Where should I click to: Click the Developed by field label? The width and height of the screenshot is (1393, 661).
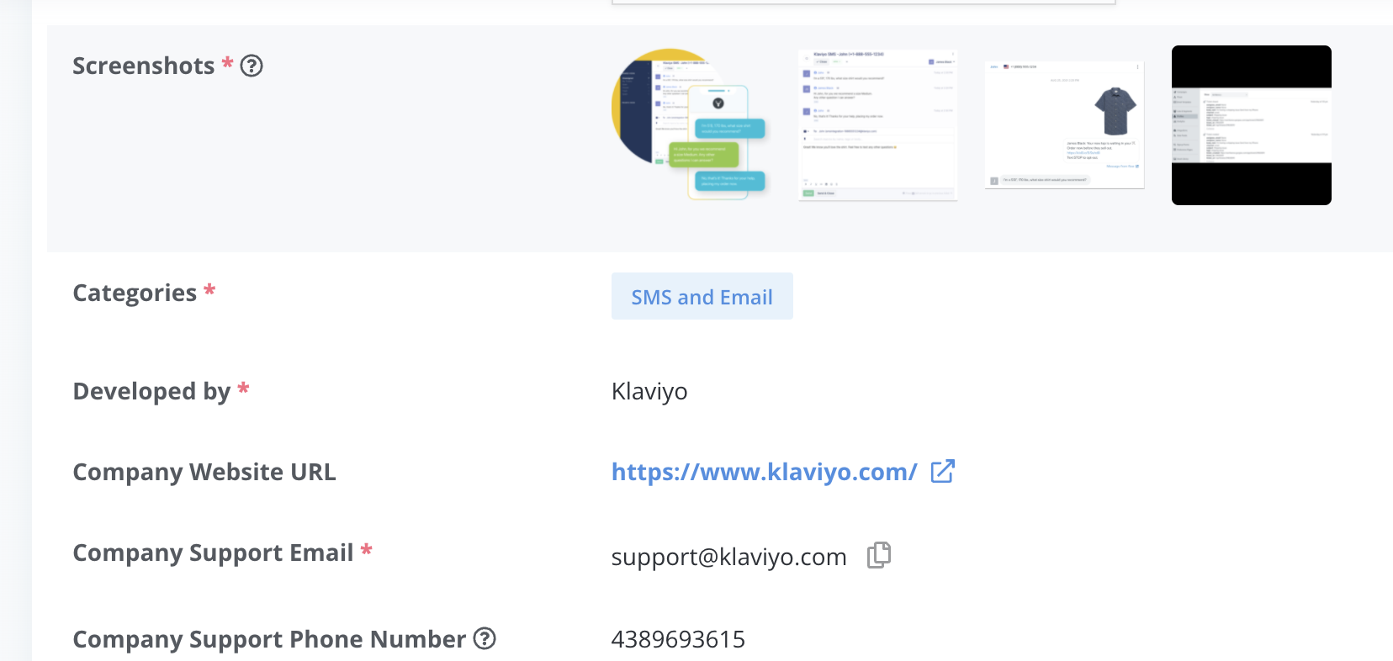click(151, 391)
